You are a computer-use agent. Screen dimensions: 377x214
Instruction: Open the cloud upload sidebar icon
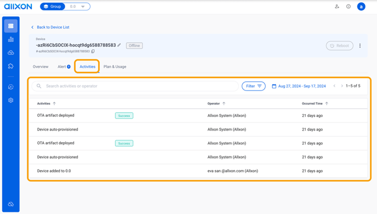[x=11, y=53]
